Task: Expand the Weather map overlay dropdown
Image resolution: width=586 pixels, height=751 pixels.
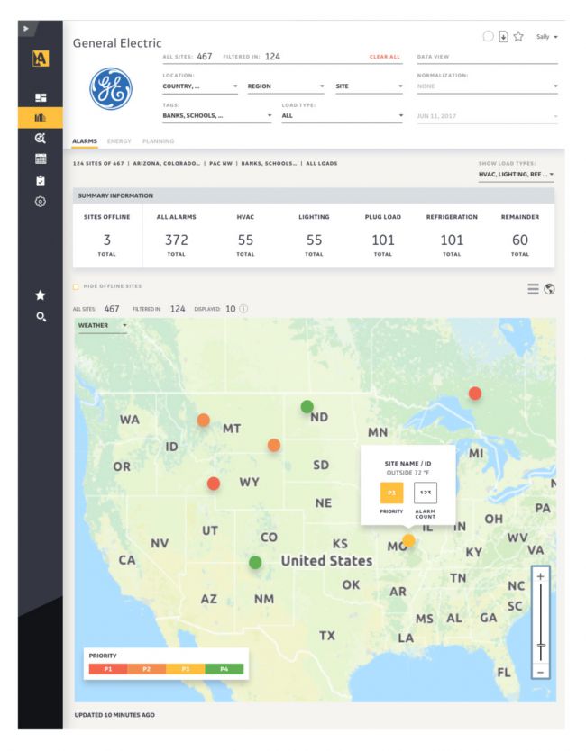Action: (102, 325)
